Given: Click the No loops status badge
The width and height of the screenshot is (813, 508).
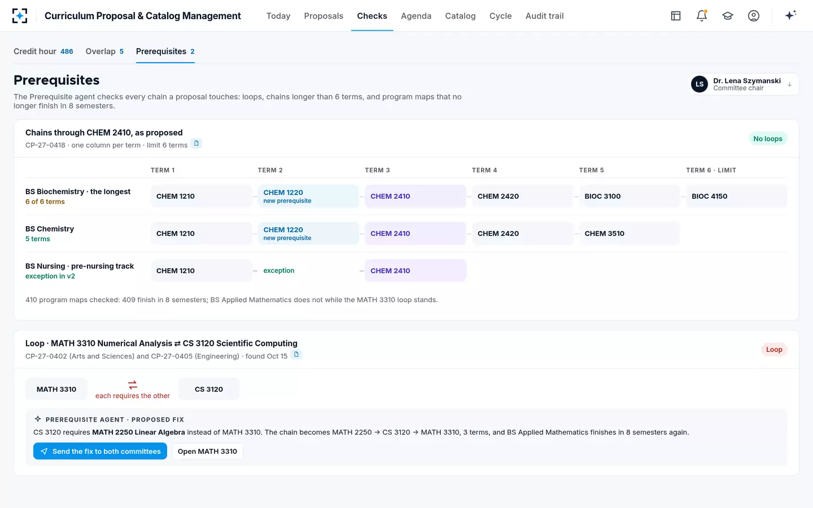Looking at the screenshot, I should pyautogui.click(x=768, y=139).
